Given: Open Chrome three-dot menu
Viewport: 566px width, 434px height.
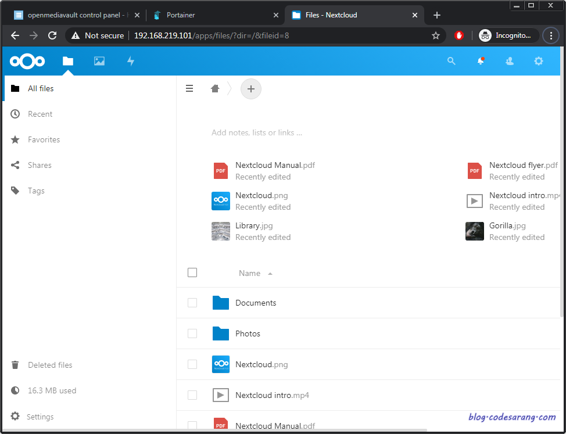Looking at the screenshot, I should pos(551,35).
